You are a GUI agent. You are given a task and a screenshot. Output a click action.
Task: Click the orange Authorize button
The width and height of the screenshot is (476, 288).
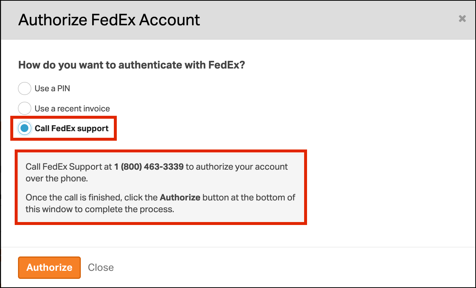pos(49,267)
